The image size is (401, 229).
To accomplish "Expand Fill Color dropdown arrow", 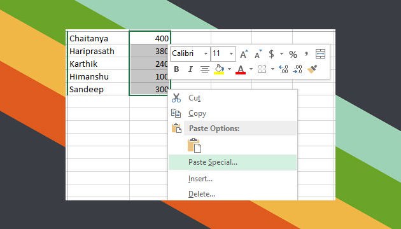I will (229, 69).
